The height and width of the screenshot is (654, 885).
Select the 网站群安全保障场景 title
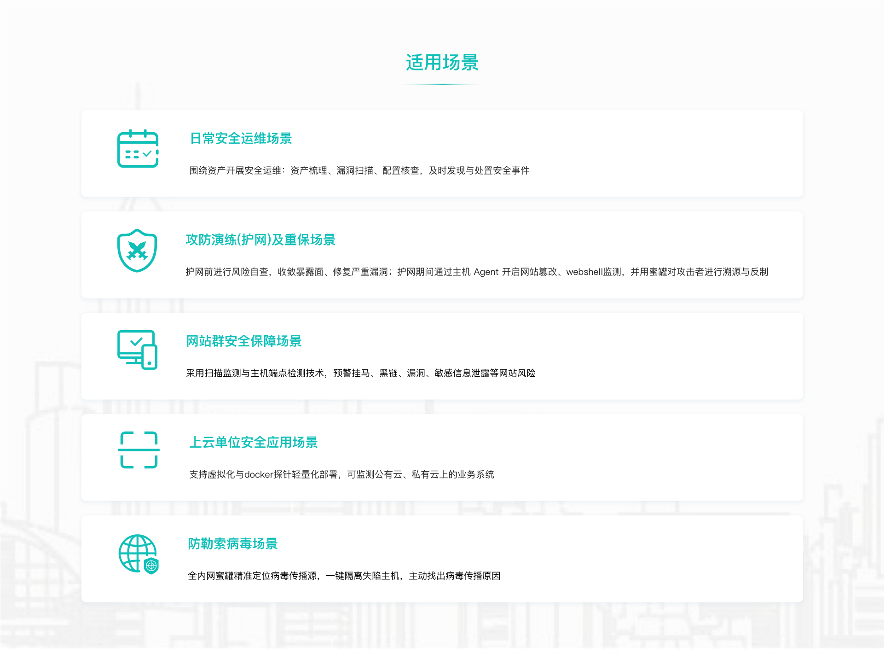point(243,341)
